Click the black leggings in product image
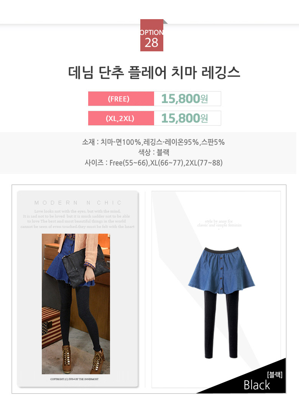299x416 pixels. pyautogui.click(x=221, y=325)
